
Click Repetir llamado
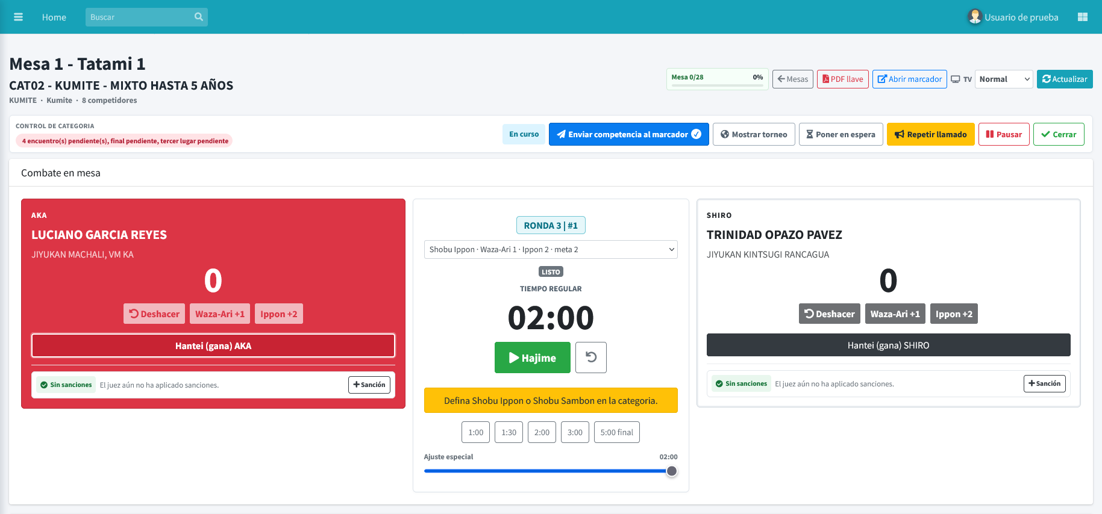[x=930, y=134]
